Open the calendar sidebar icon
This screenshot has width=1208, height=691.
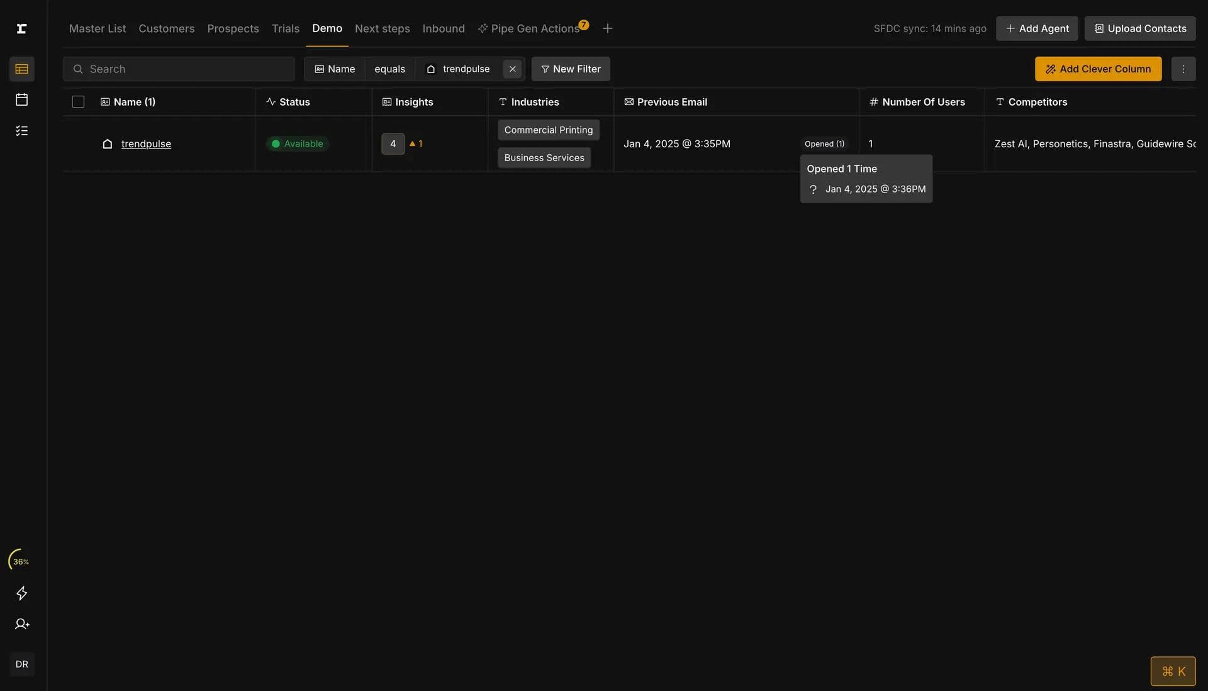[21, 99]
